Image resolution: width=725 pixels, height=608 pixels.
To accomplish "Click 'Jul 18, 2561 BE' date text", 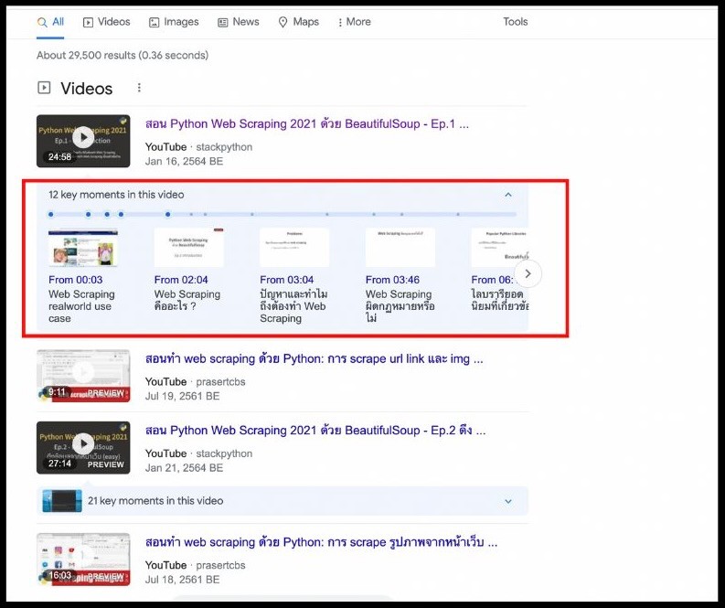I will pyautogui.click(x=182, y=580).
